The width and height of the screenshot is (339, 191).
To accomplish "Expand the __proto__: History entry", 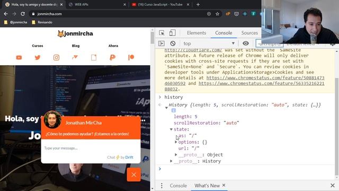I will click(x=171, y=161).
